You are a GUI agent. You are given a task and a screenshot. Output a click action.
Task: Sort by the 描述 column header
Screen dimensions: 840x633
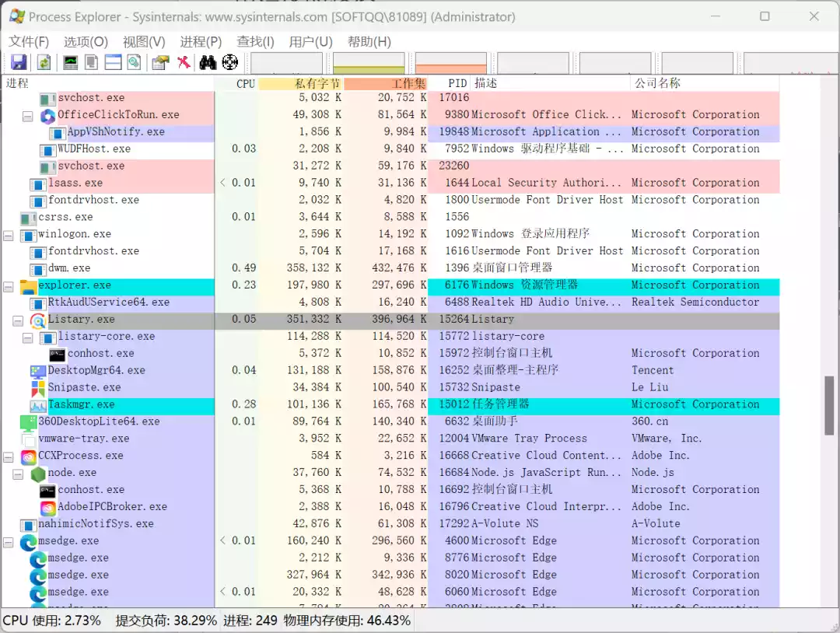pyautogui.click(x=550, y=83)
